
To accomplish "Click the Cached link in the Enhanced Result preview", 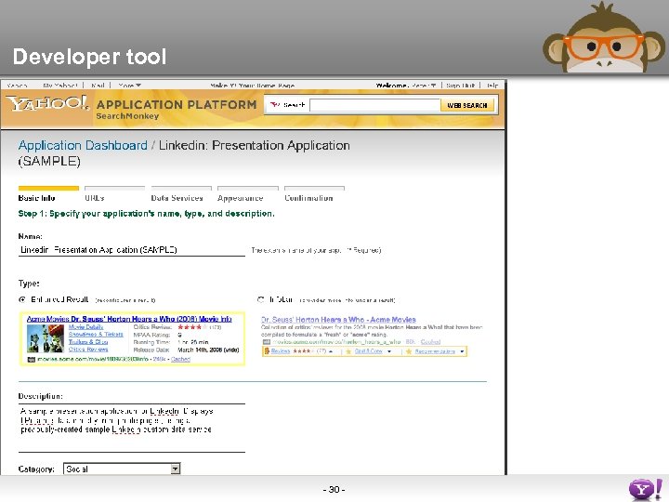I will (180, 360).
